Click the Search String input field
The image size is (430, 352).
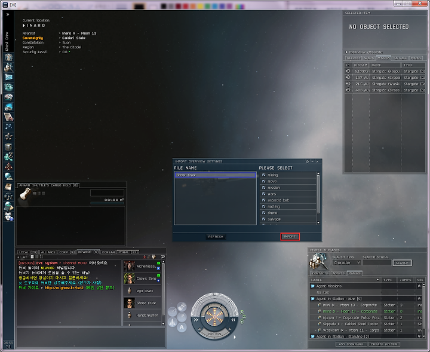point(377,262)
